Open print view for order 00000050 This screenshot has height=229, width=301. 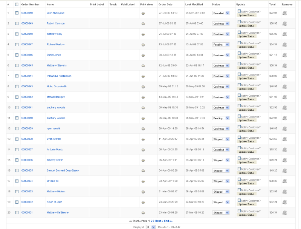(143, 13)
